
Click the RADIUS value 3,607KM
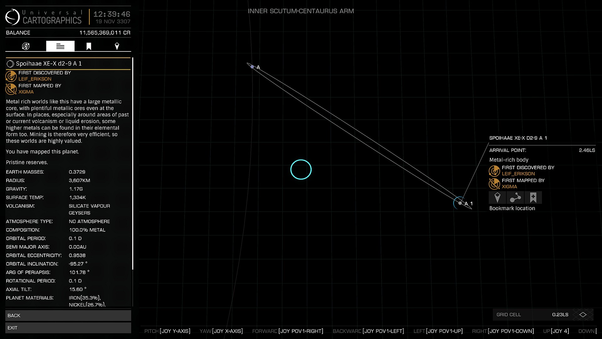coord(80,180)
